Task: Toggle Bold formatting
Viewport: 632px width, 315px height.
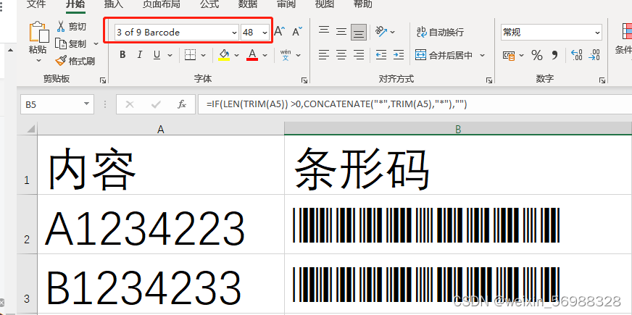Action: (122, 55)
